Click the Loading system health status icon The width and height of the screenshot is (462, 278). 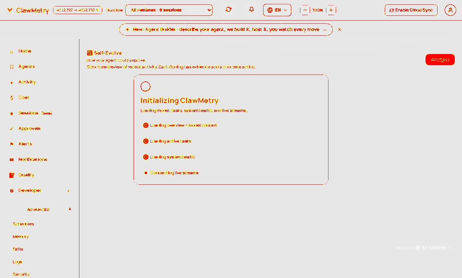point(146,157)
